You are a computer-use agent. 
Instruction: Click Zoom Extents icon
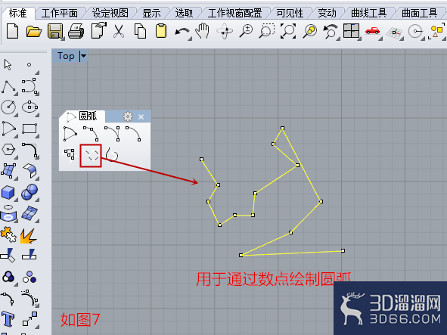click(x=288, y=31)
